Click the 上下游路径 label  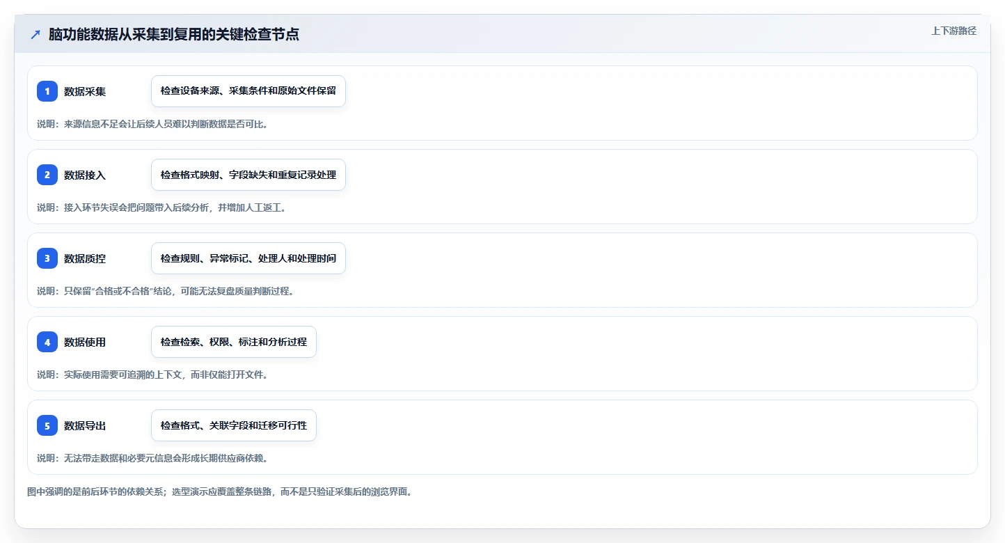(x=954, y=31)
